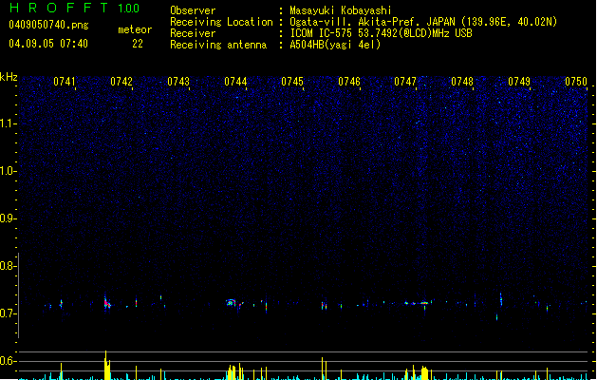Click the 0750 time marker
Screen dimensions: 597x380
tap(576, 82)
